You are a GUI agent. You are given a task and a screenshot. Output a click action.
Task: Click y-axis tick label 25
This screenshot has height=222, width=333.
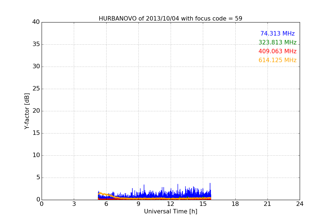[36, 89]
